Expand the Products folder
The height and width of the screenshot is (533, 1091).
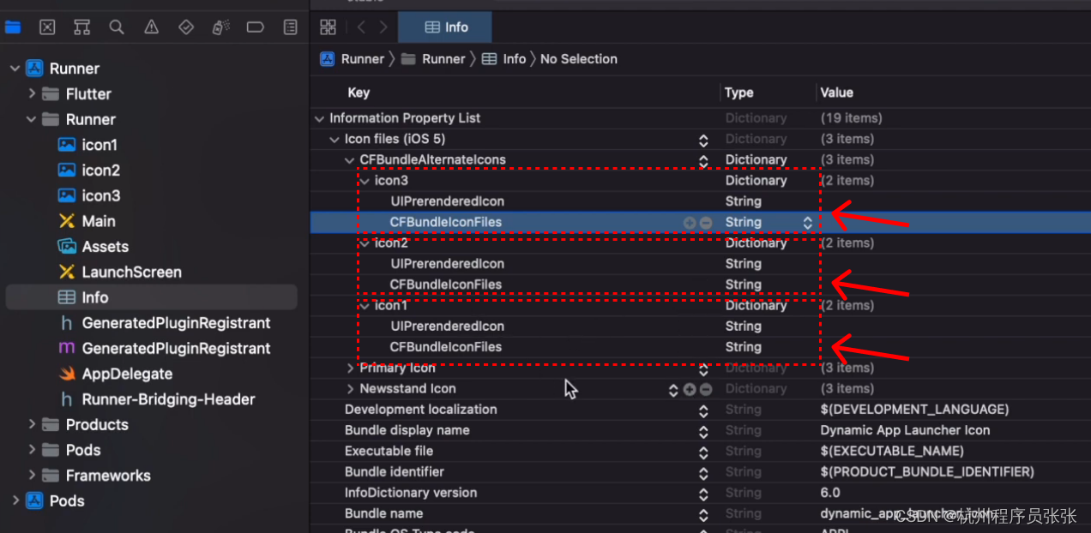point(32,424)
